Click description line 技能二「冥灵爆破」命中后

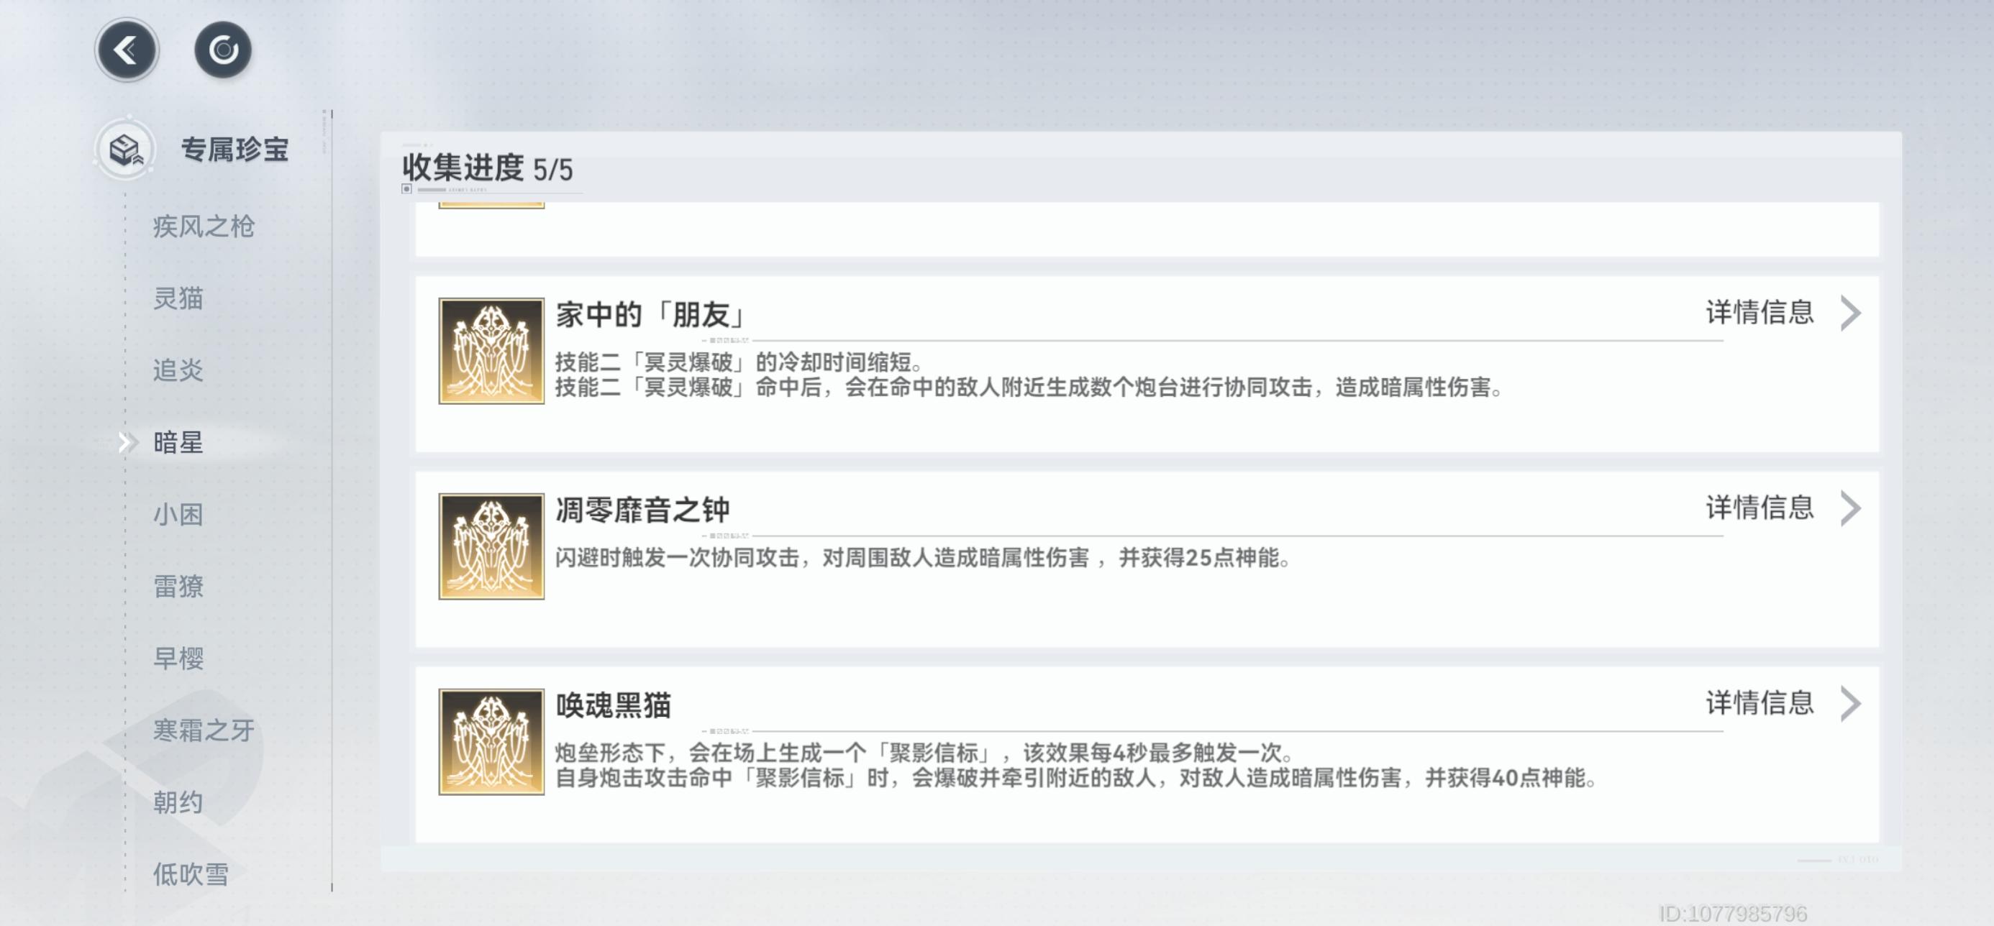[x=1029, y=387]
